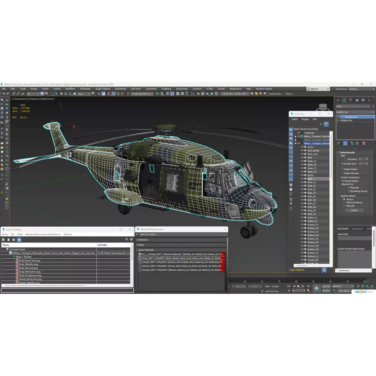Open the Sign In dropdown
The height and width of the screenshot is (376, 376).
[318, 89]
